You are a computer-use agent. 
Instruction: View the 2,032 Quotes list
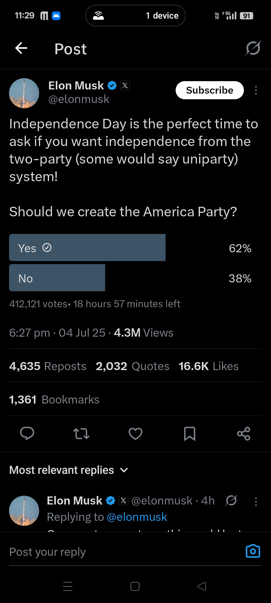click(132, 366)
